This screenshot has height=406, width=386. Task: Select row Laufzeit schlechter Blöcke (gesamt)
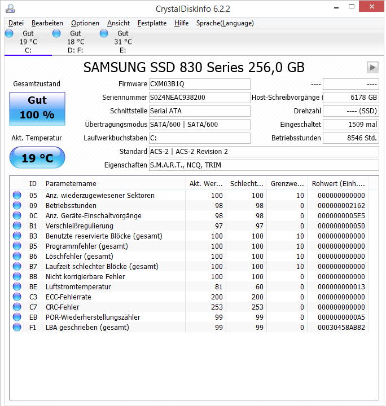point(189,266)
